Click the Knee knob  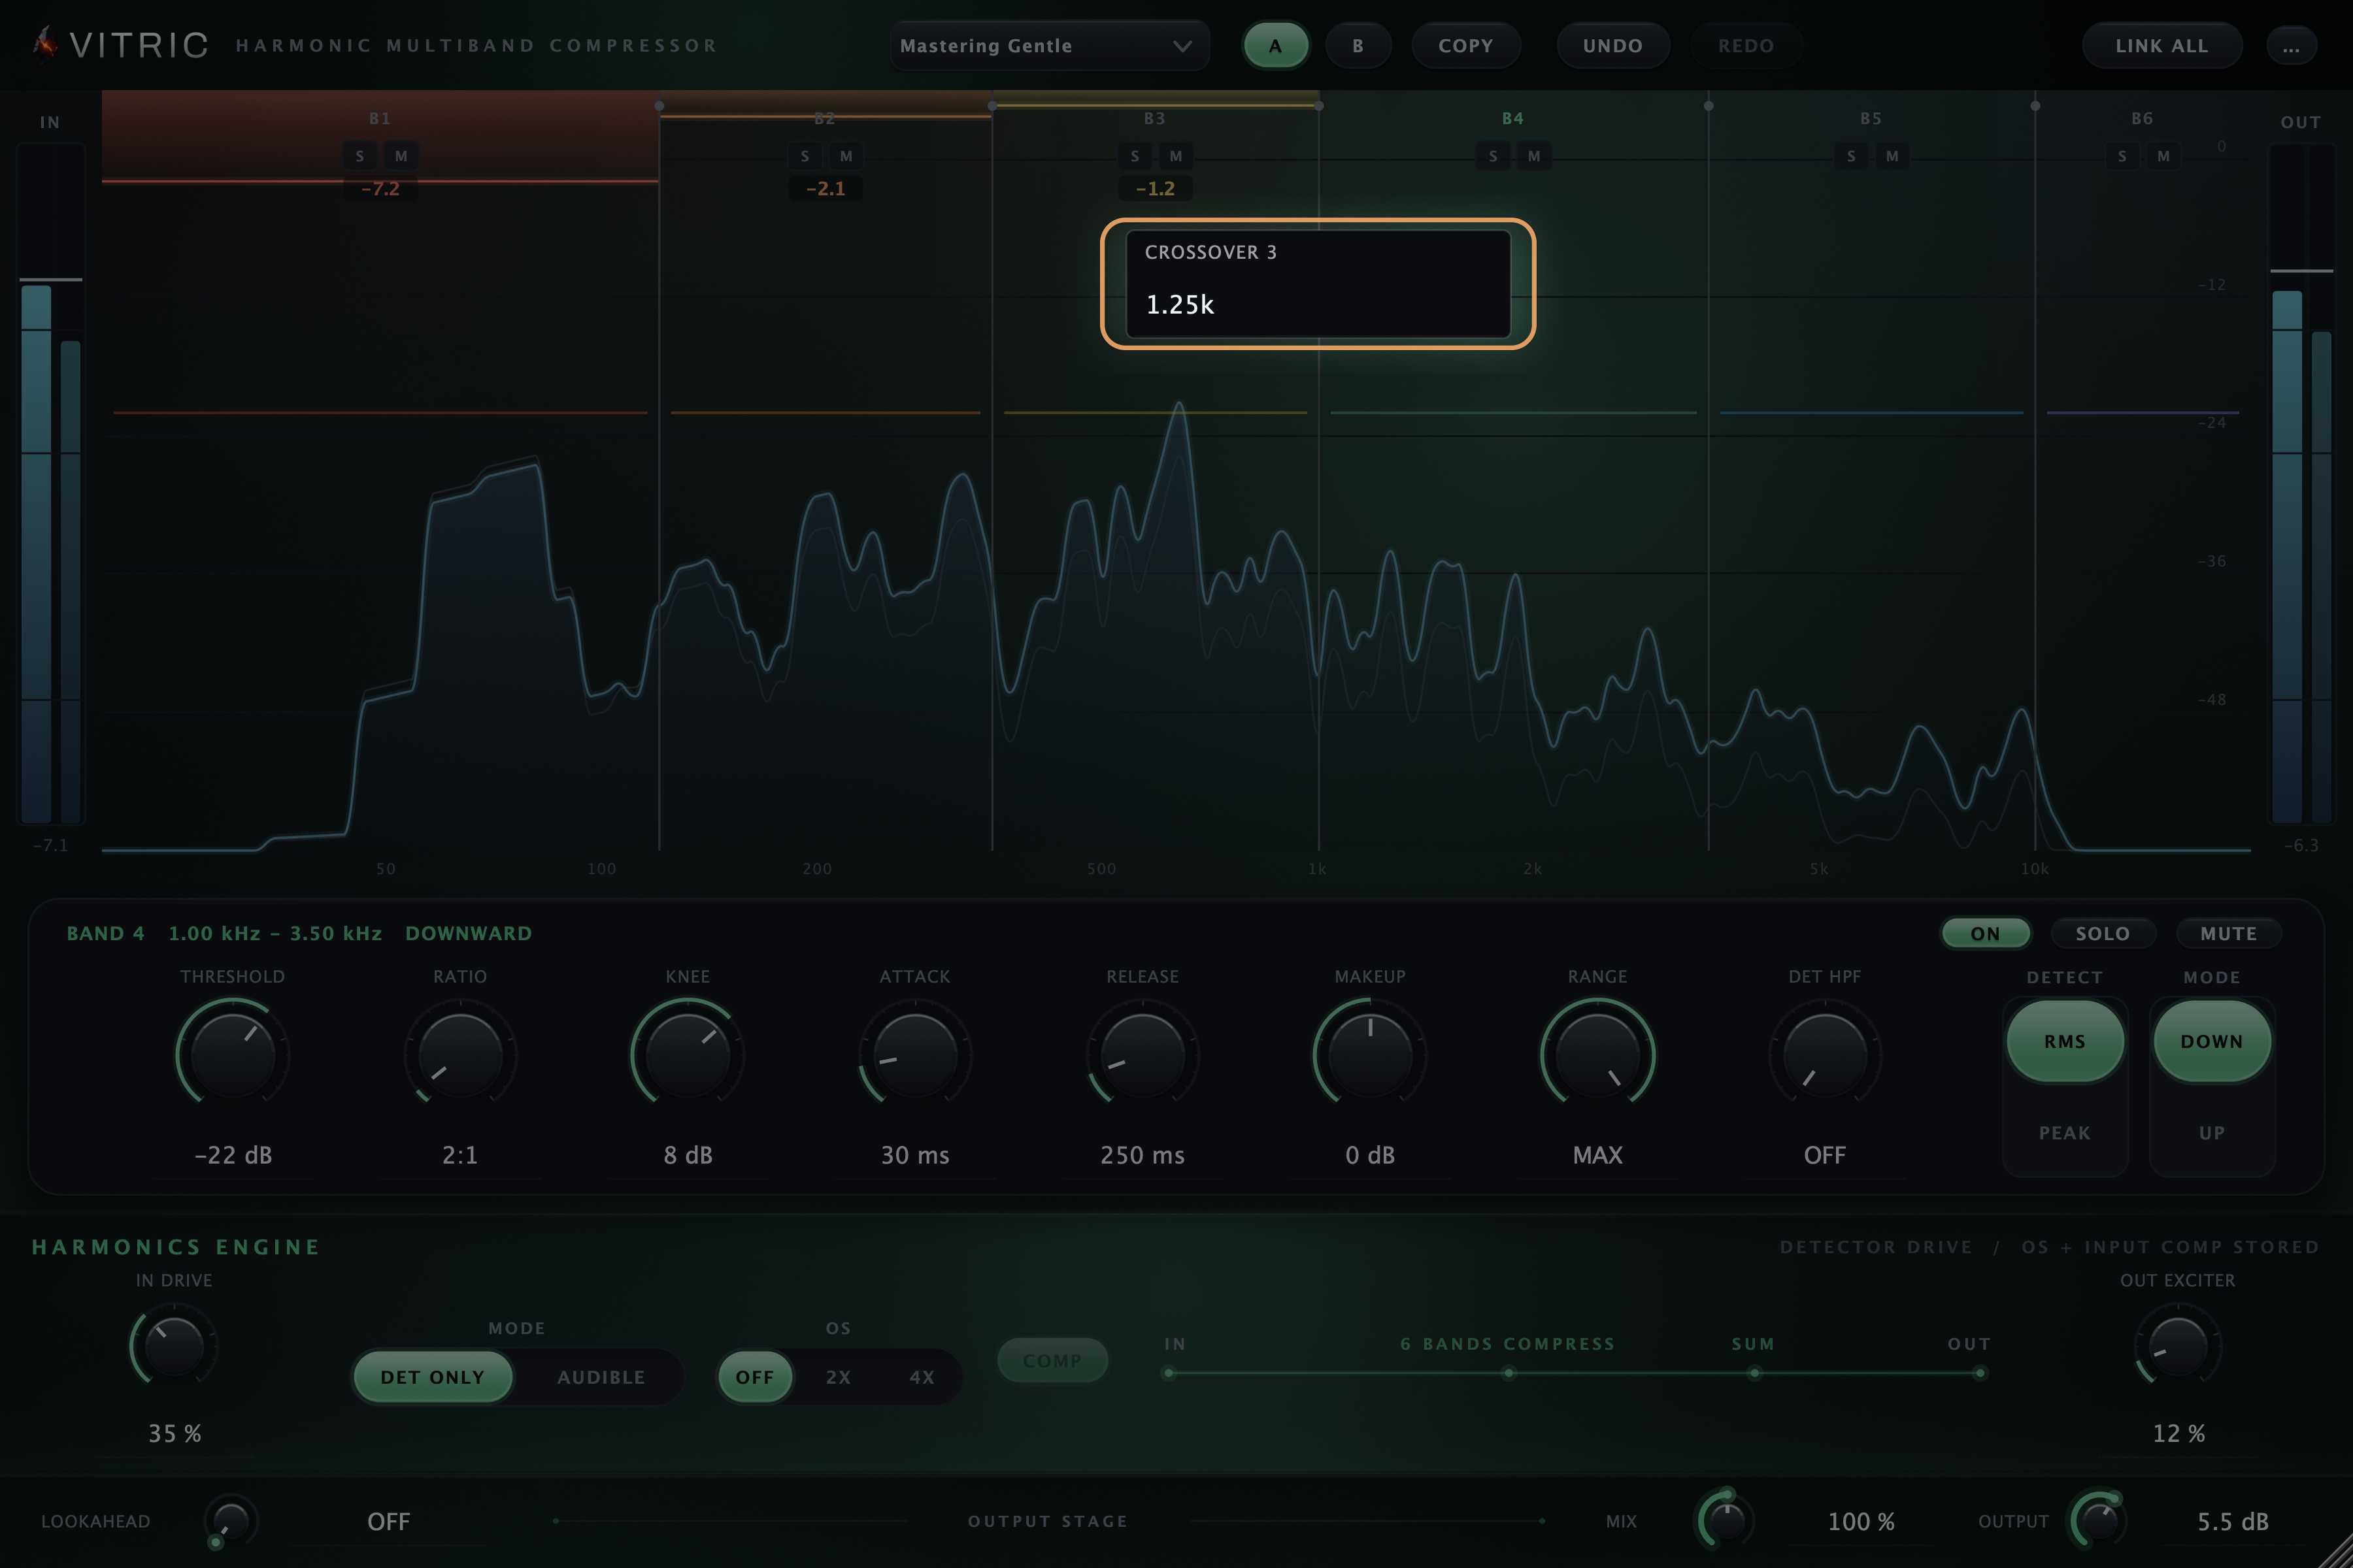(x=688, y=1055)
